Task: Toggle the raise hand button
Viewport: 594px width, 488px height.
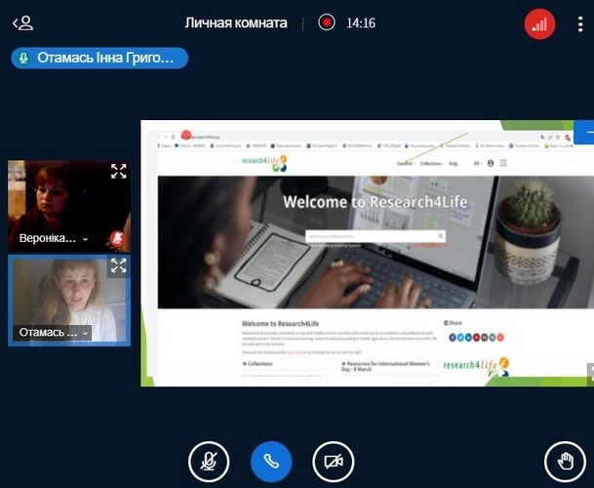Action: tap(565, 462)
